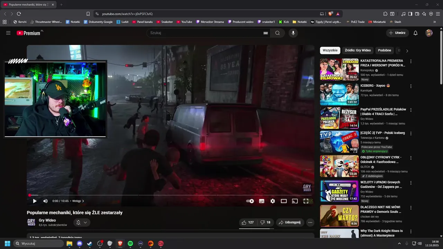This screenshot has height=249, width=443.
Task: Open the Dokumenty Google bookmark
Action: coord(98,22)
